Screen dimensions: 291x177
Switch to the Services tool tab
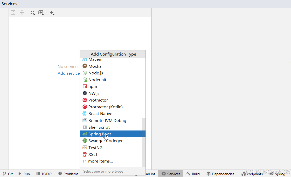pos(171,174)
